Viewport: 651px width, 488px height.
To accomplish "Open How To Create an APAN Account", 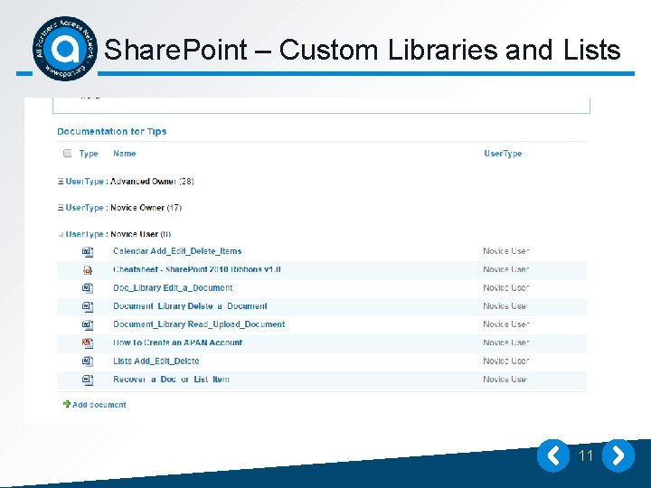I will [178, 343].
